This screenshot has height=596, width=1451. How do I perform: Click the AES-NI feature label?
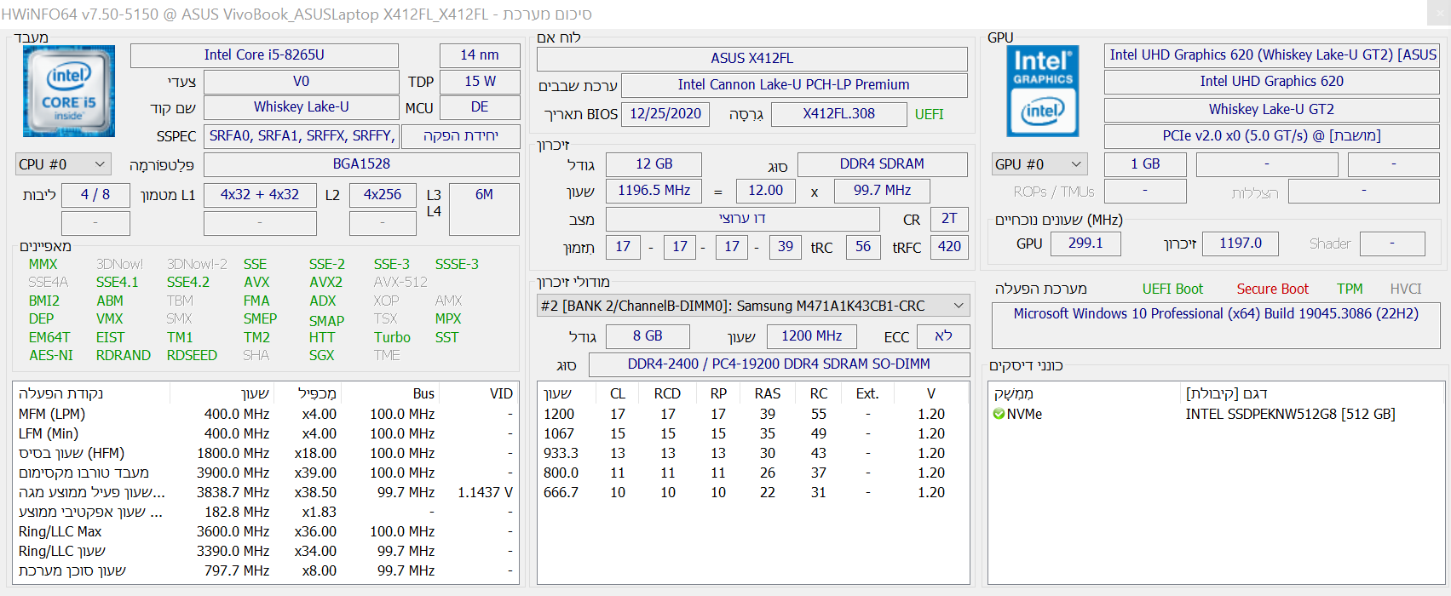tap(51, 355)
